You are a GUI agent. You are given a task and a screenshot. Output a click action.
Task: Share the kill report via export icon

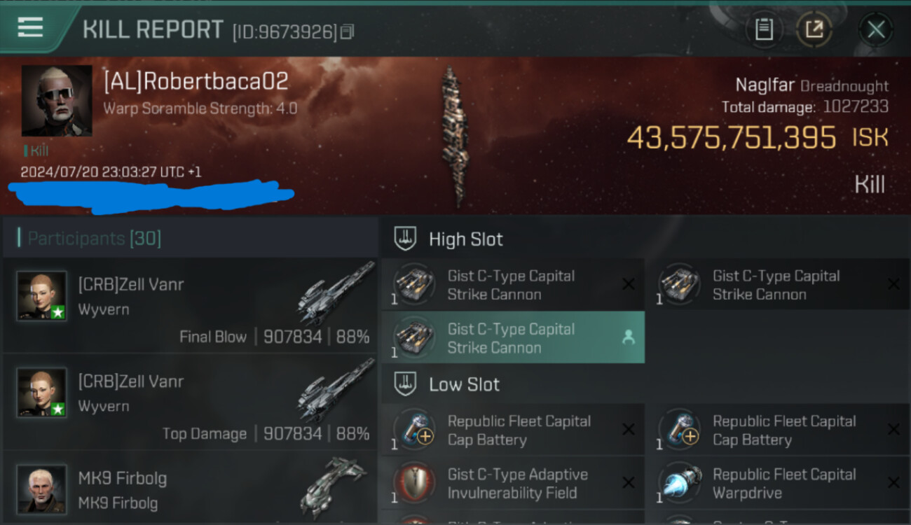(x=814, y=29)
